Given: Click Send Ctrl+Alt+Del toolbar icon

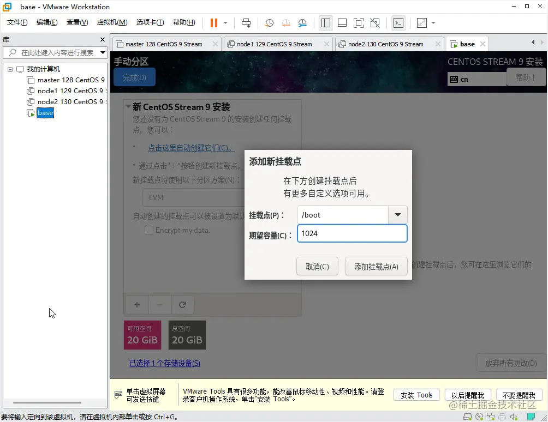Looking at the screenshot, I should pos(246,23).
